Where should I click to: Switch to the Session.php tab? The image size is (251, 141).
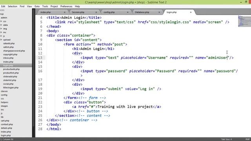(x=78, y=12)
